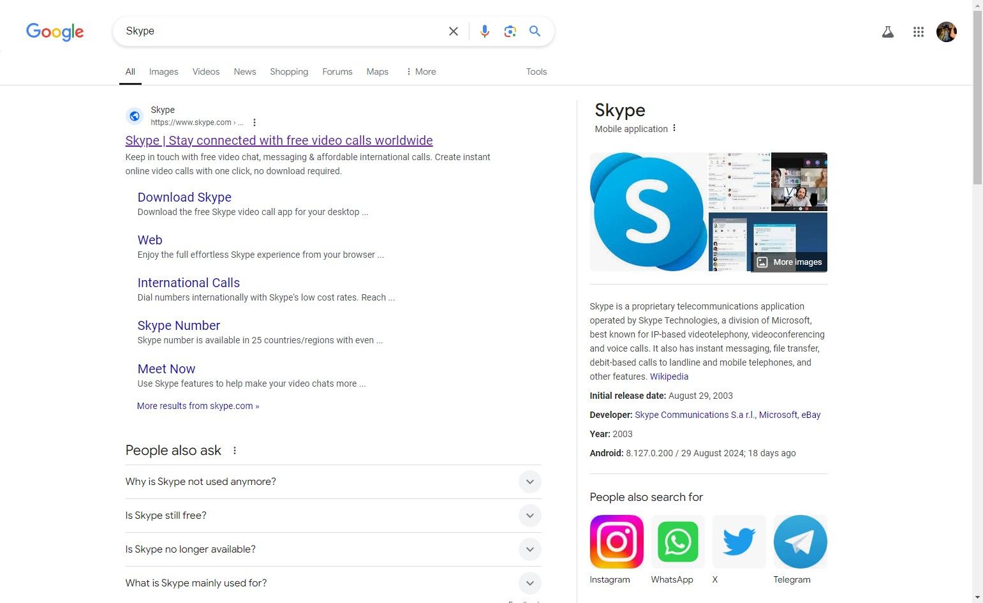Image resolution: width=983 pixels, height=603 pixels.
Task: Open options menu next to People also ask
Action: tap(235, 450)
